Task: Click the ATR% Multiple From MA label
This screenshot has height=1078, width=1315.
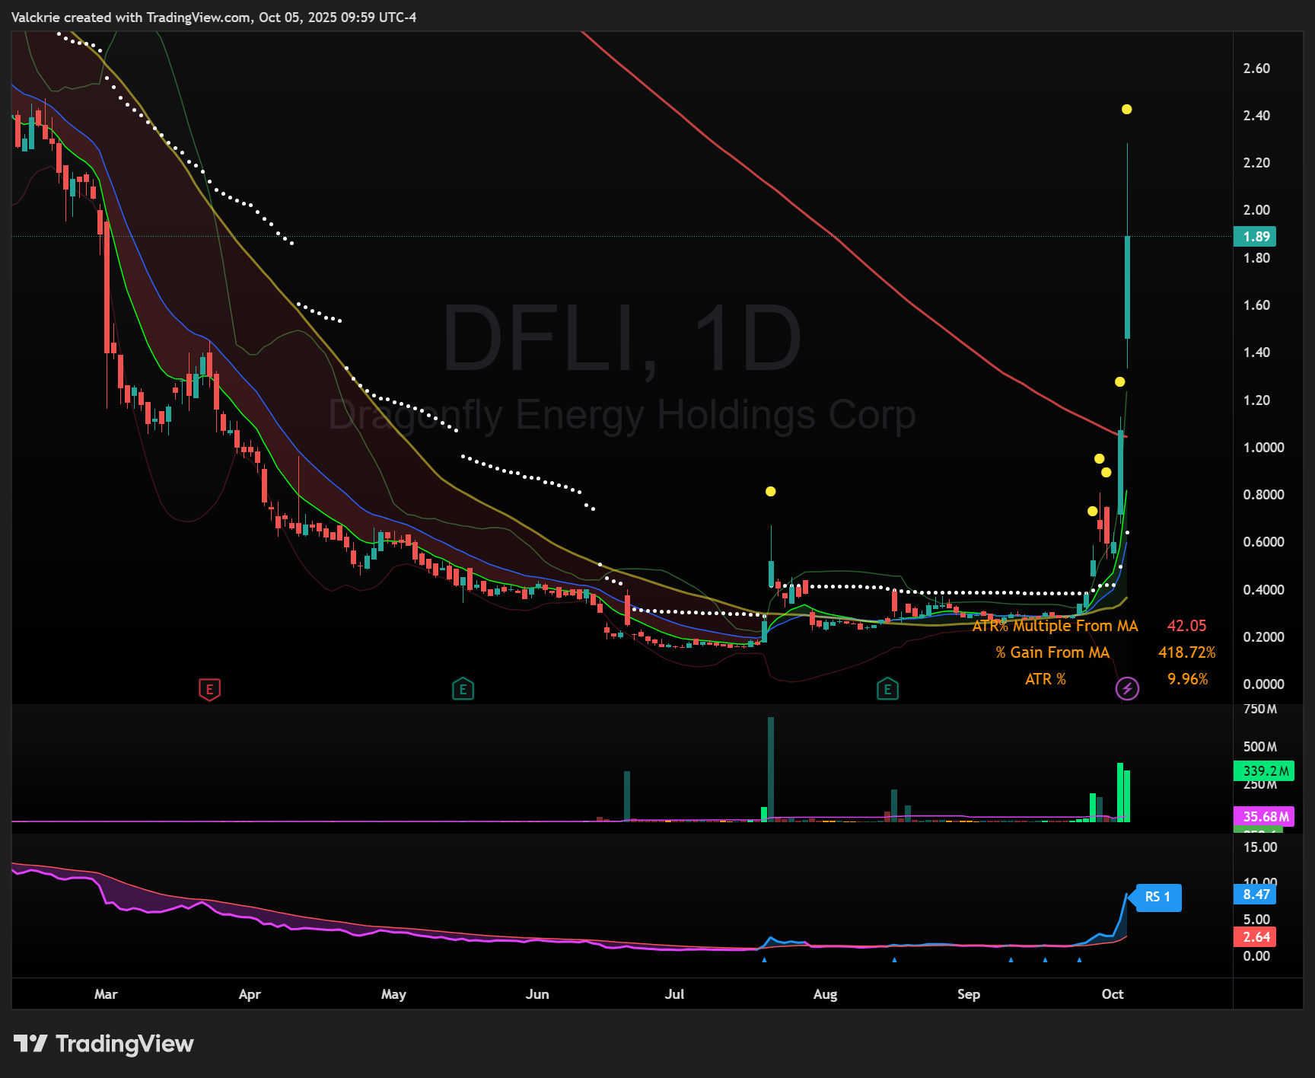Action: point(1055,626)
